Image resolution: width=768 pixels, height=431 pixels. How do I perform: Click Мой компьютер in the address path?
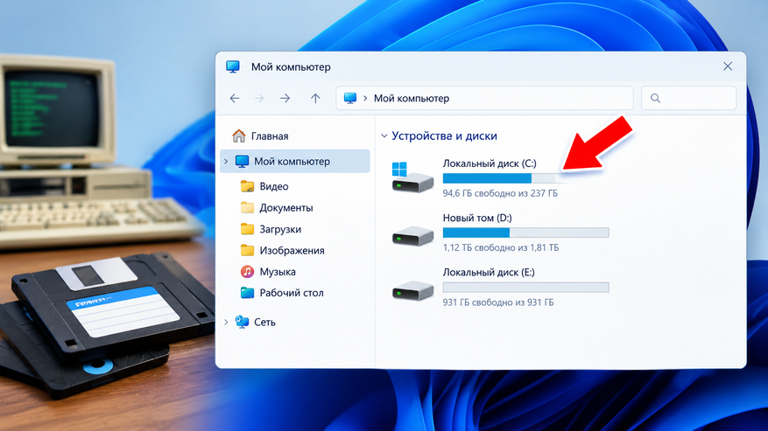click(412, 98)
